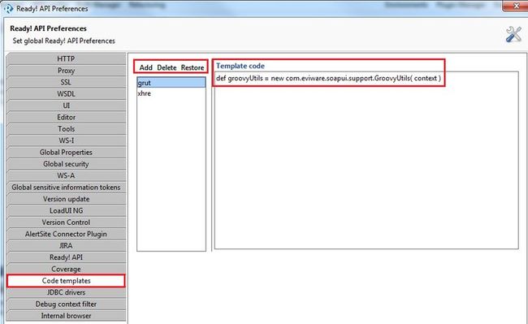Viewport: 528px width, 324px height.
Task: Go to Debug context filter tab
Action: 66,304
